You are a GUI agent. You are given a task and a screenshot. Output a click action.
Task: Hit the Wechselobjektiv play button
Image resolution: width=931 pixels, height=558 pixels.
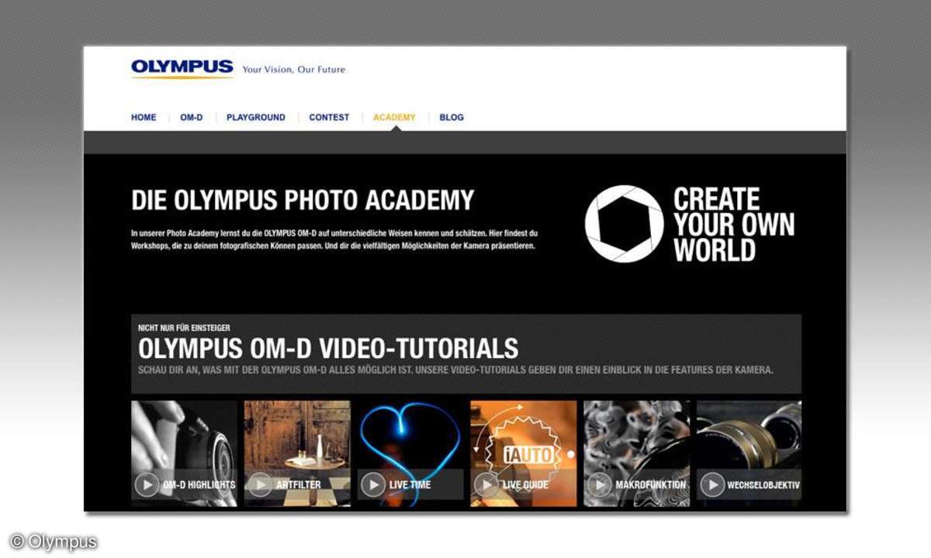pyautogui.click(x=712, y=484)
